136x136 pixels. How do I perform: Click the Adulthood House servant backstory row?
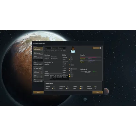click(51, 59)
